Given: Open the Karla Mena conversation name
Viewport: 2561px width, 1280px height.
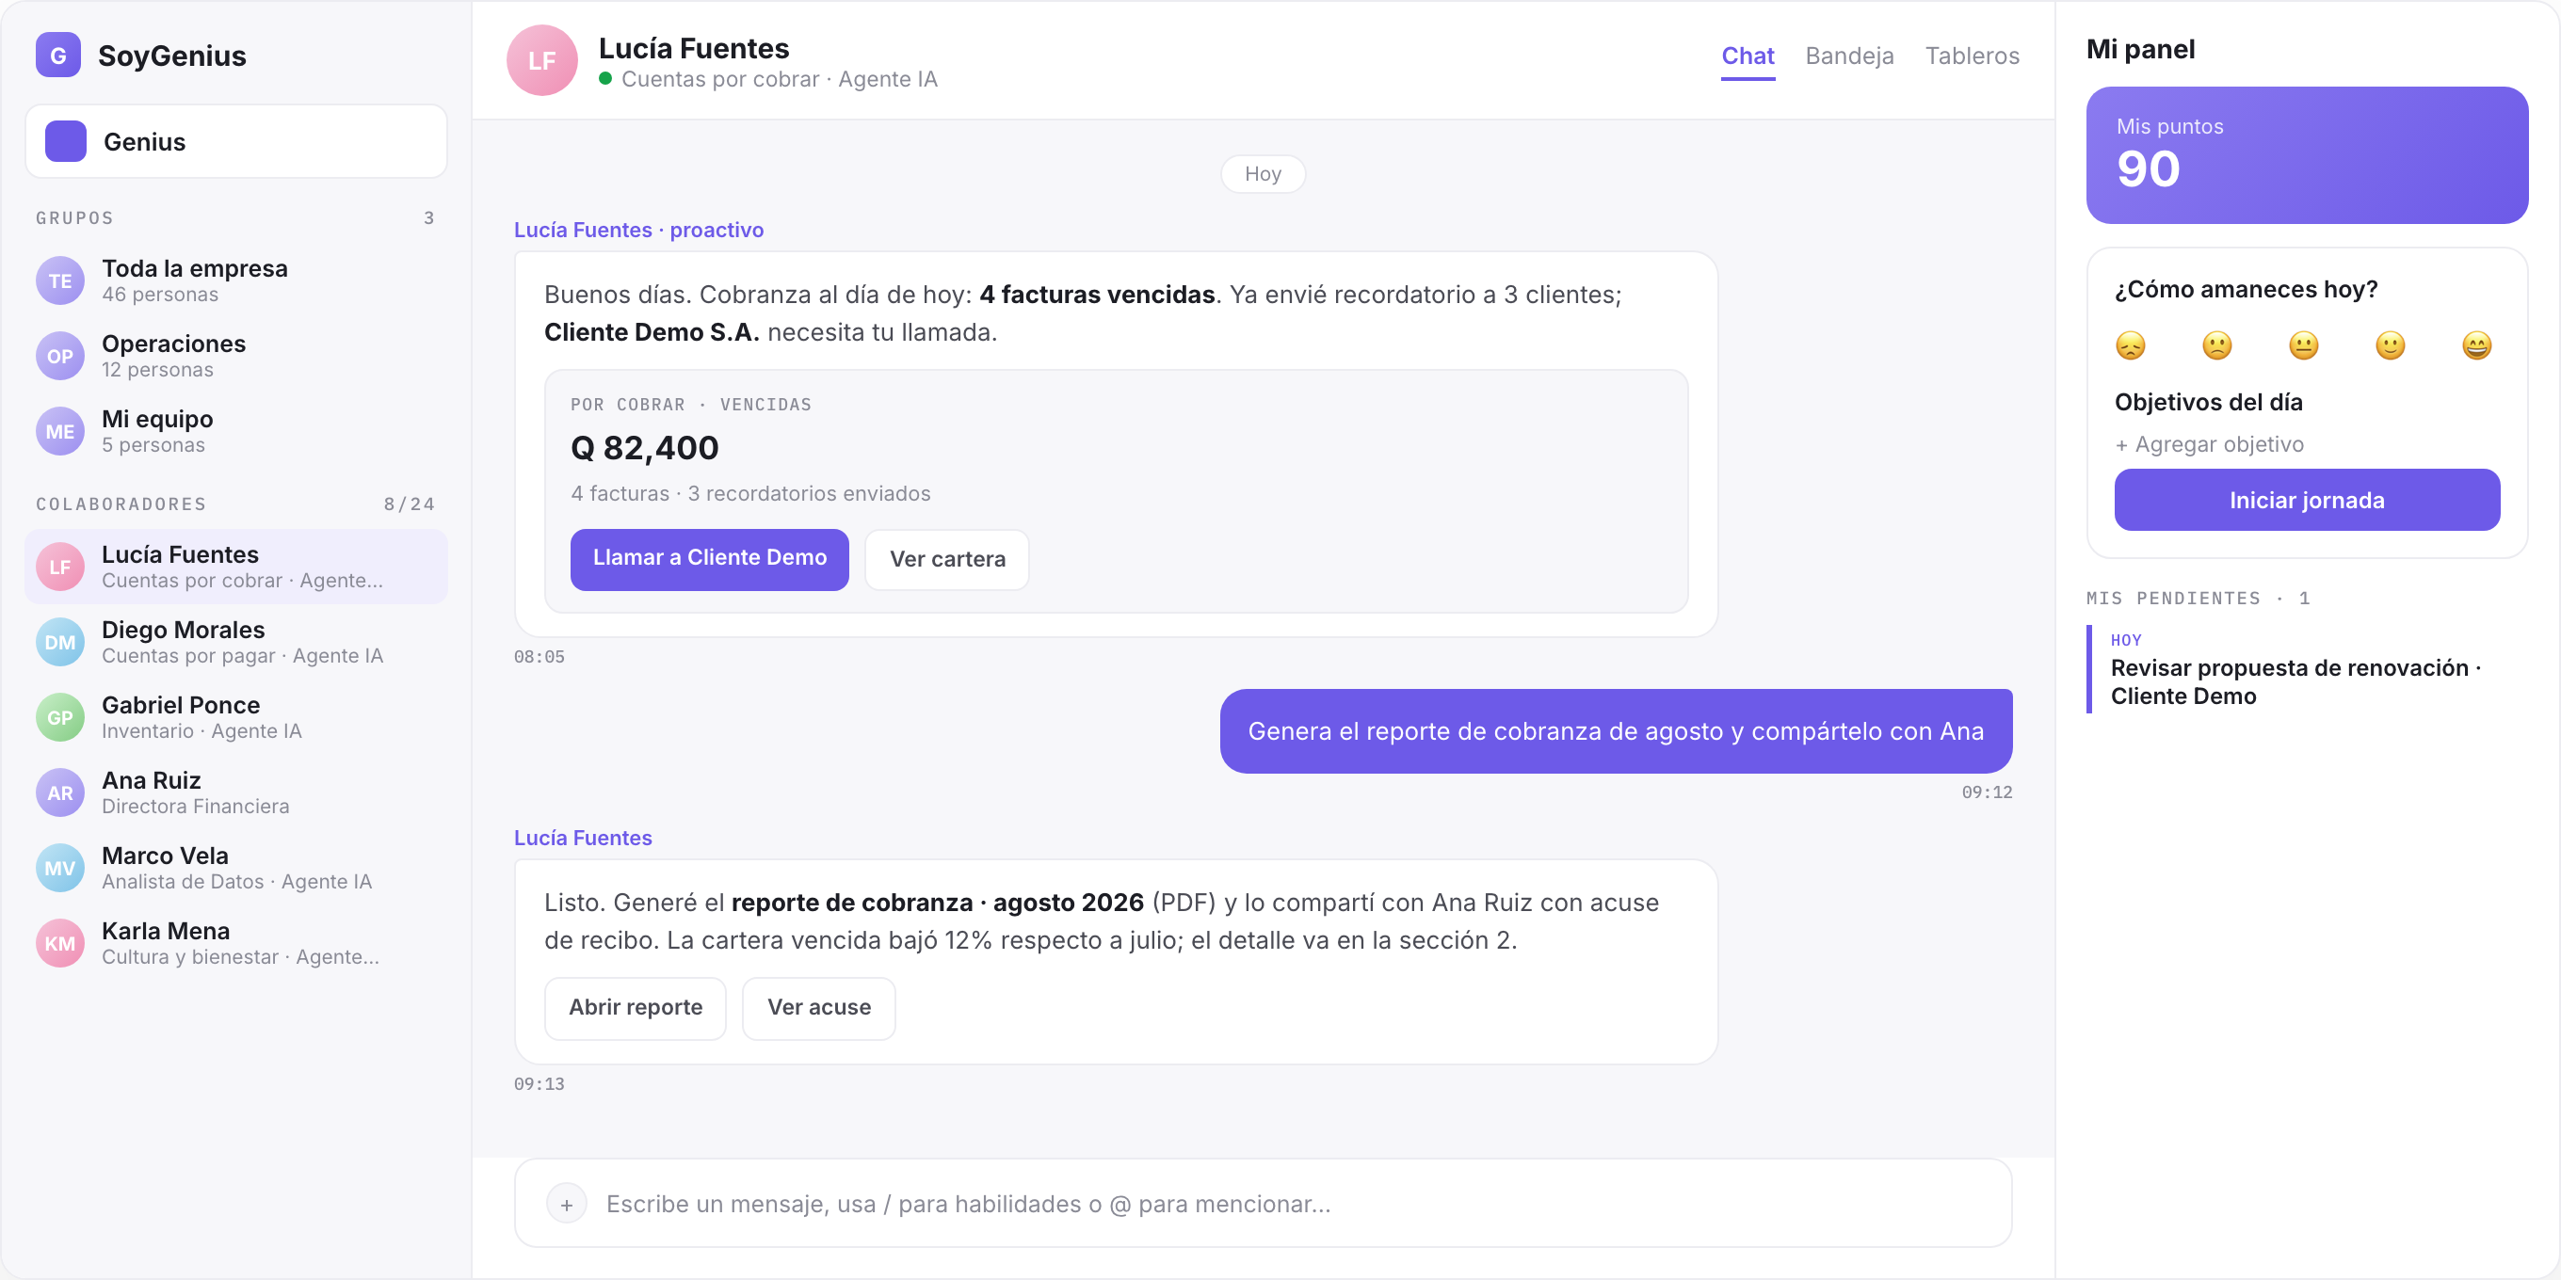Looking at the screenshot, I should click(x=166, y=931).
